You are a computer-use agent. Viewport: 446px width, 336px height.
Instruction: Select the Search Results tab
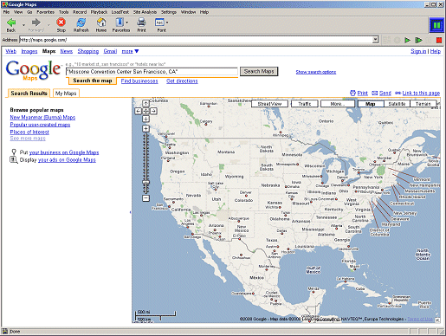pos(29,93)
